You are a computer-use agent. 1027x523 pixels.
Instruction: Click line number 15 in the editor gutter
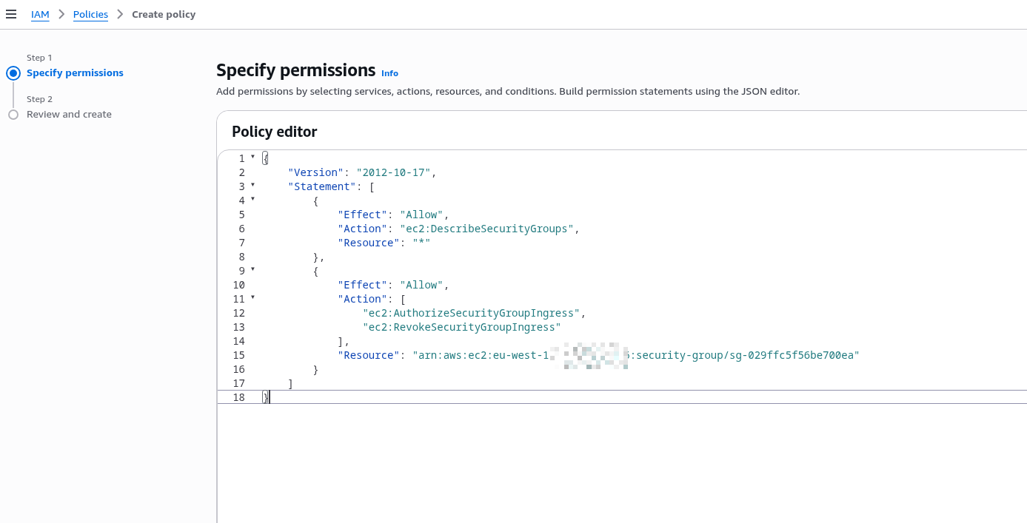[x=238, y=356]
